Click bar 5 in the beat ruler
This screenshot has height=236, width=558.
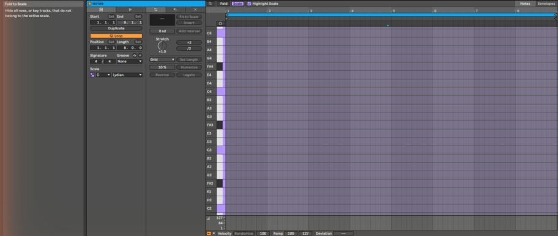393,10
